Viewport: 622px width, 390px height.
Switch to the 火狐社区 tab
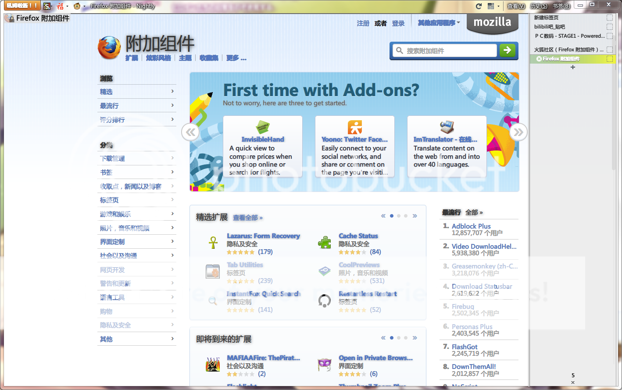pyautogui.click(x=572, y=50)
